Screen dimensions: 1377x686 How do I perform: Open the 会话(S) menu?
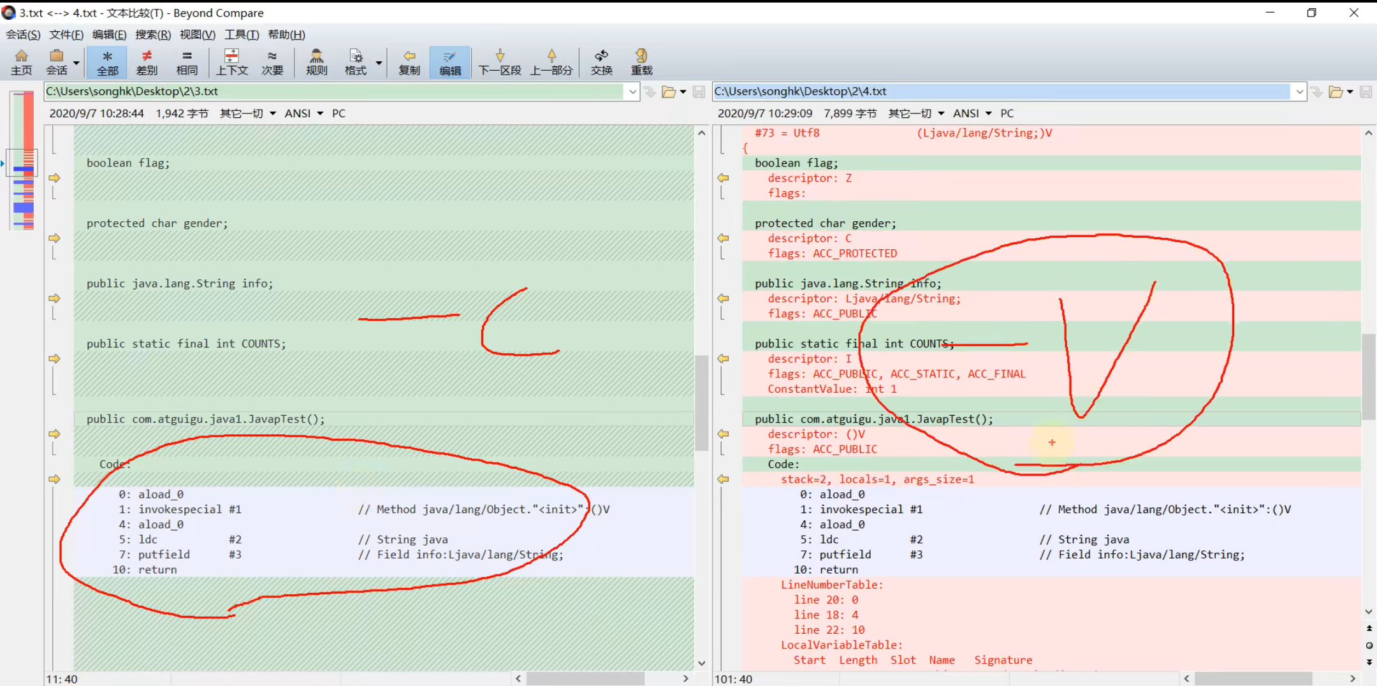23,34
